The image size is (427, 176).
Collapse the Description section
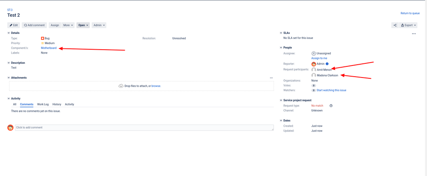(9, 63)
